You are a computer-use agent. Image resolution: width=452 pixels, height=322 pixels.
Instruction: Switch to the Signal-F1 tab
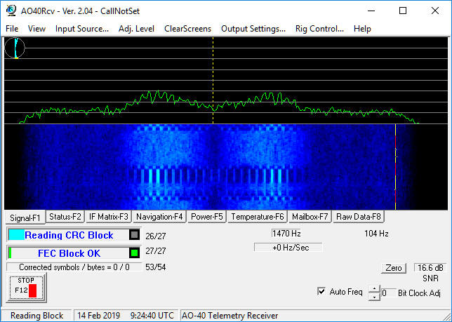pyautogui.click(x=25, y=217)
